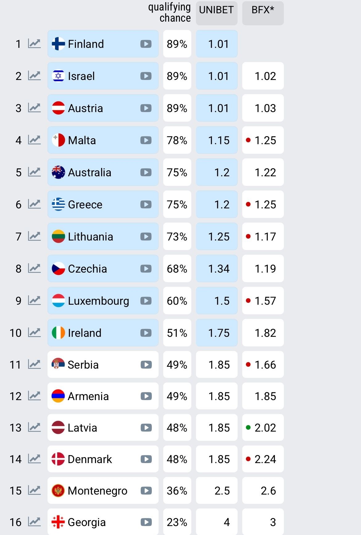The height and width of the screenshot is (535, 361).
Task: Play Israel's song video
Action: [146, 76]
